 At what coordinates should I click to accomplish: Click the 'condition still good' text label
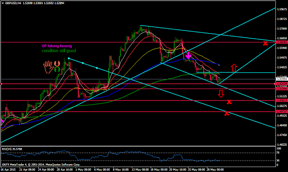(59, 51)
